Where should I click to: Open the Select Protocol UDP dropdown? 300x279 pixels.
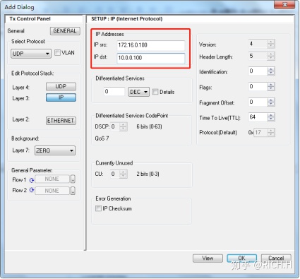point(31,54)
